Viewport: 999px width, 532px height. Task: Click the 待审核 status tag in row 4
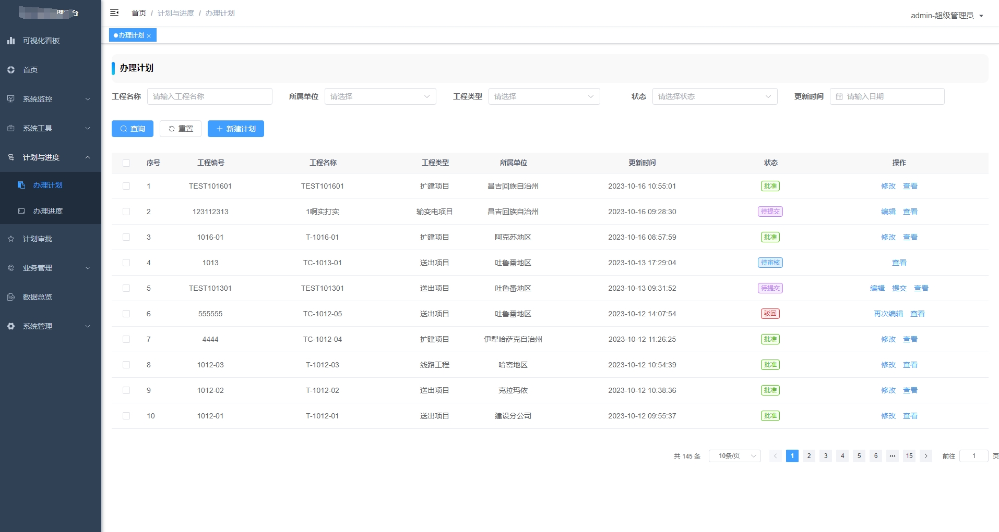(770, 263)
